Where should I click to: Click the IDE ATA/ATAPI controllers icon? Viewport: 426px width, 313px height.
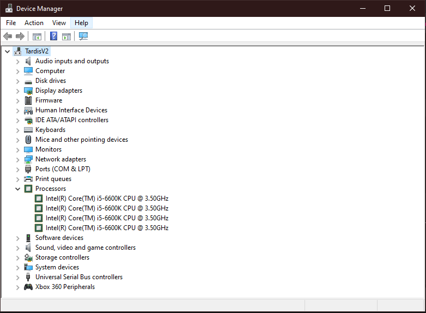tap(28, 120)
